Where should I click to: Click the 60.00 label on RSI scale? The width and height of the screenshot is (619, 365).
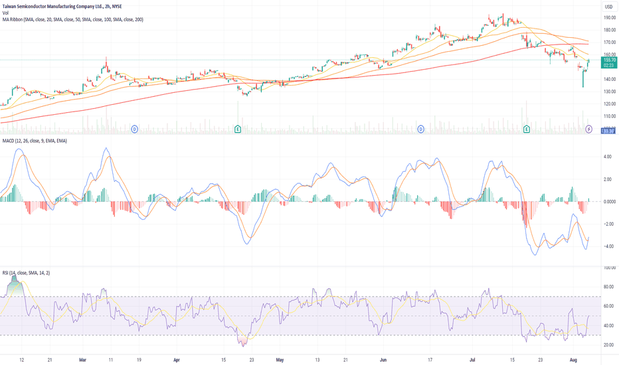coord(609,306)
